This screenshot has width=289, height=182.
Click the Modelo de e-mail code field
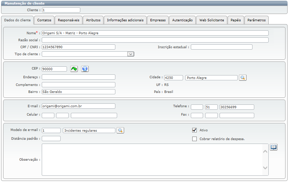pyautogui.click(x=51, y=130)
